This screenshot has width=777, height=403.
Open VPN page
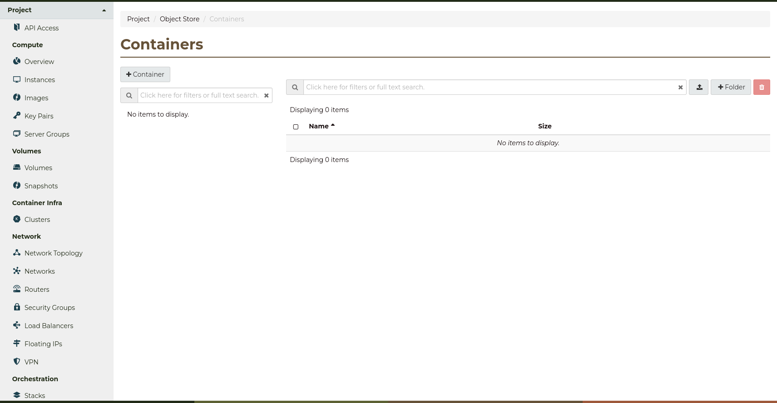(x=31, y=362)
